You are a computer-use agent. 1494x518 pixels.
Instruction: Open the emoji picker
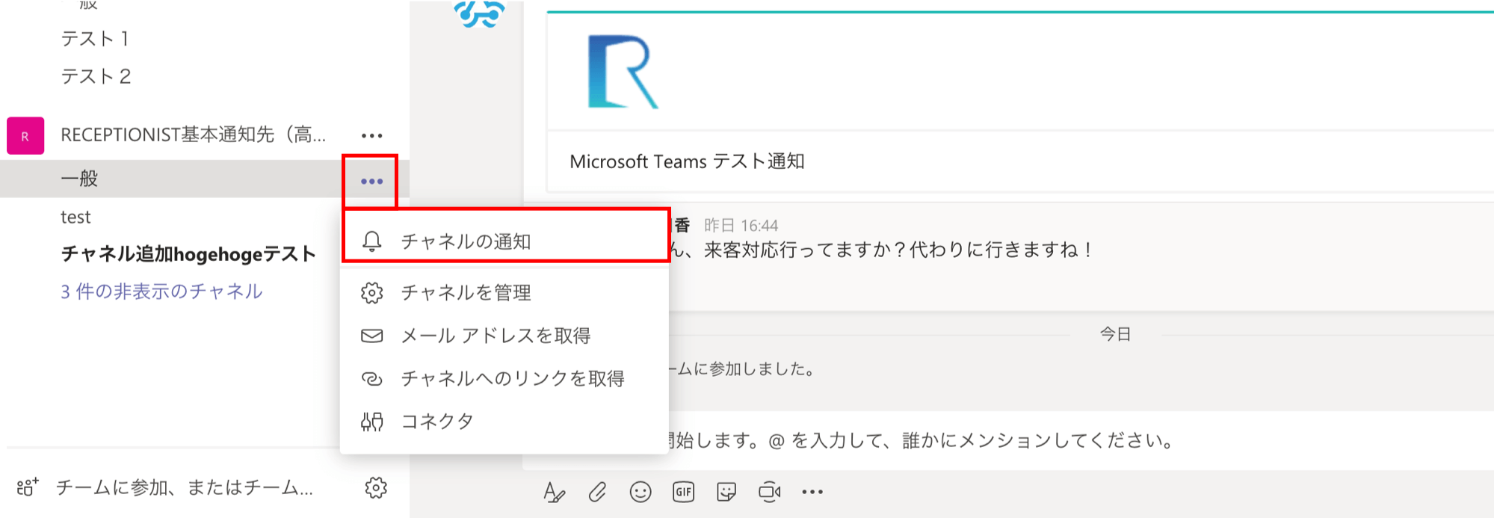coord(640,492)
